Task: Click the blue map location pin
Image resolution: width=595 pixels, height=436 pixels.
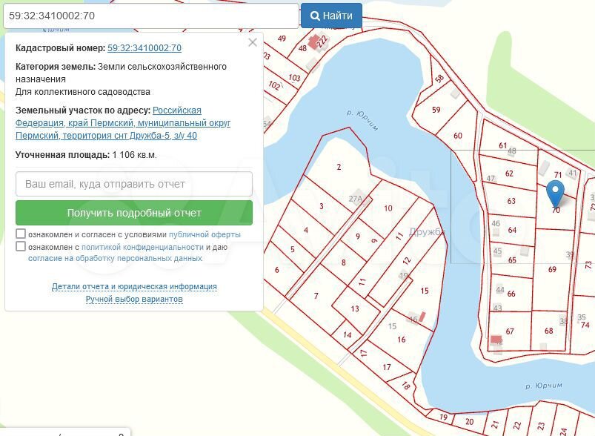Action: (555, 193)
